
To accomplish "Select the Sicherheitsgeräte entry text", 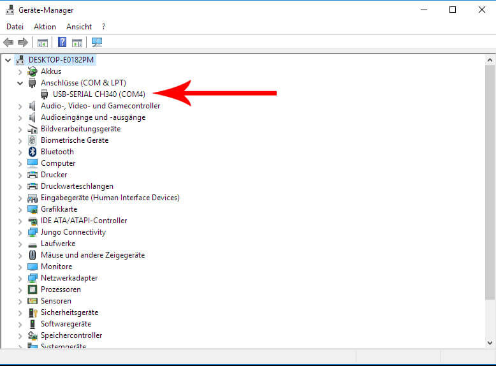I will (69, 312).
